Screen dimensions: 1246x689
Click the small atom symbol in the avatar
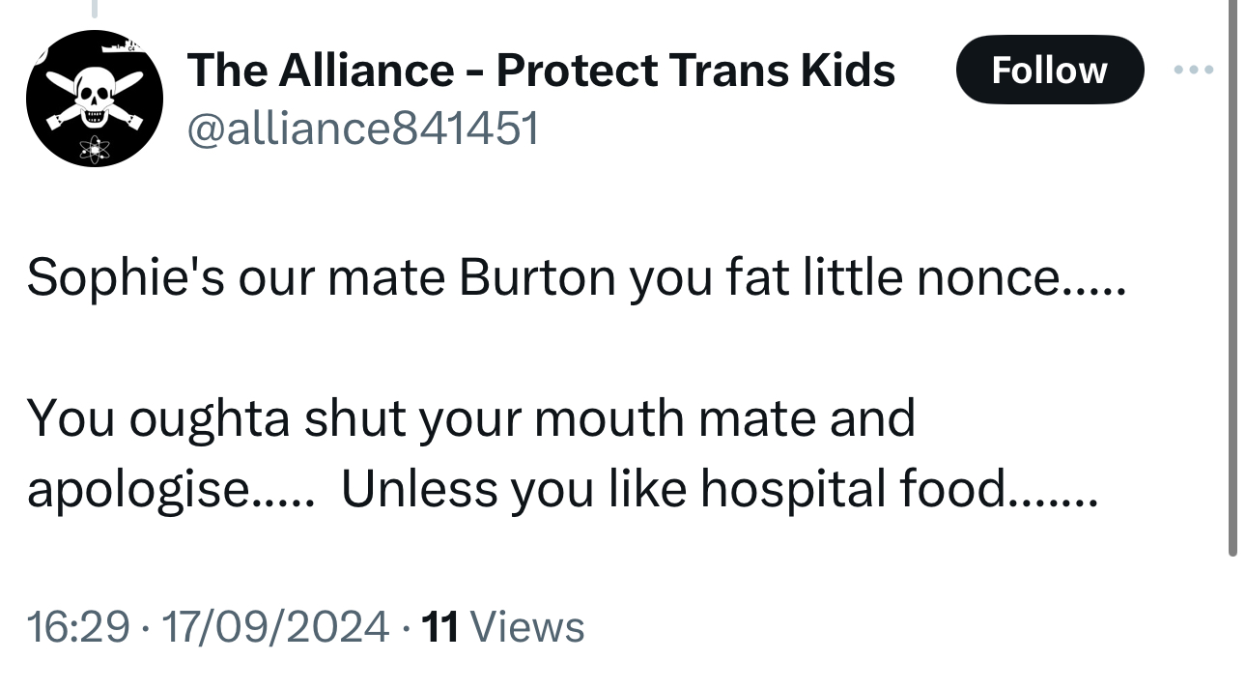pyautogui.click(x=94, y=147)
